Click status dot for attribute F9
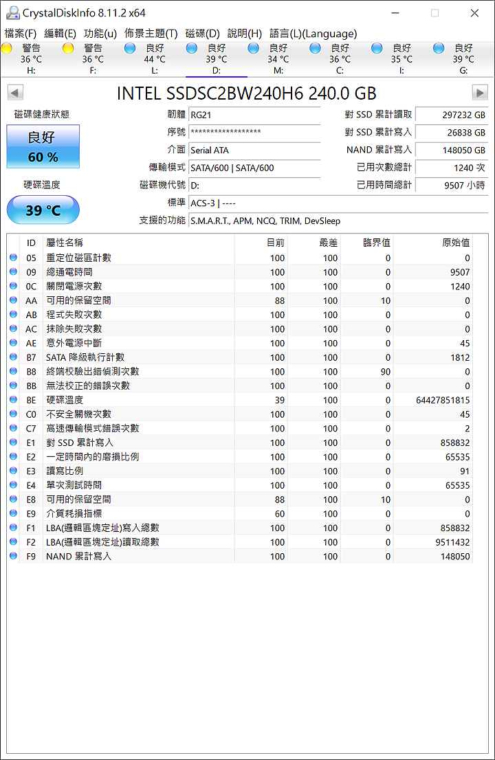 (x=13, y=555)
